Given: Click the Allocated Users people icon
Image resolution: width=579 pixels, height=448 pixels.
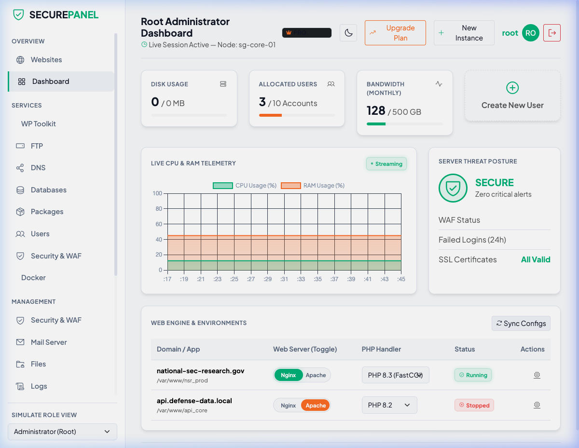Looking at the screenshot, I should pos(331,84).
